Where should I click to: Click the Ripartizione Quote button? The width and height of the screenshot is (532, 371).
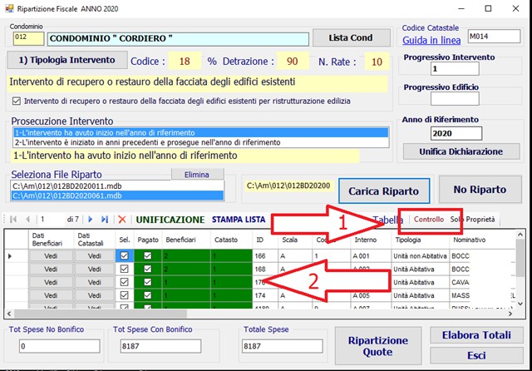tap(378, 346)
